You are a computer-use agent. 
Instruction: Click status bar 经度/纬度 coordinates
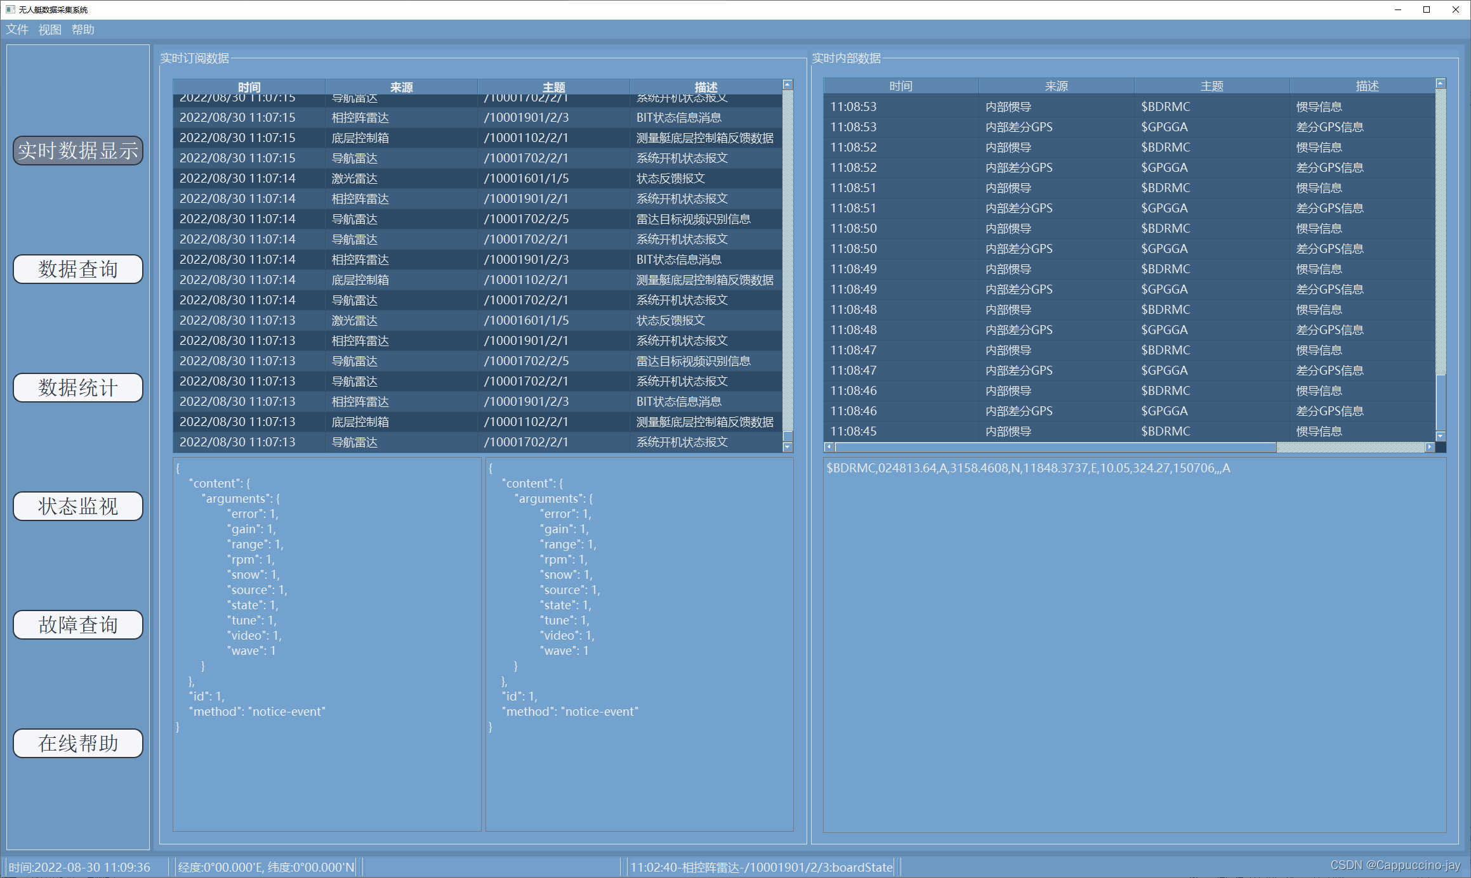coord(267,867)
